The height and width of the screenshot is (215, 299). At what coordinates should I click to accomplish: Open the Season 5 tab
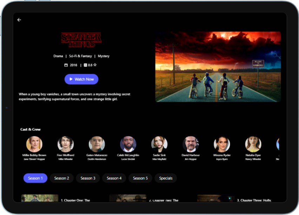(140, 178)
